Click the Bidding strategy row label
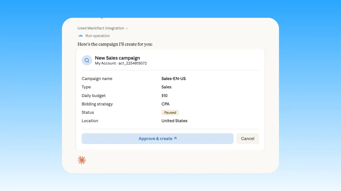 tap(97, 104)
